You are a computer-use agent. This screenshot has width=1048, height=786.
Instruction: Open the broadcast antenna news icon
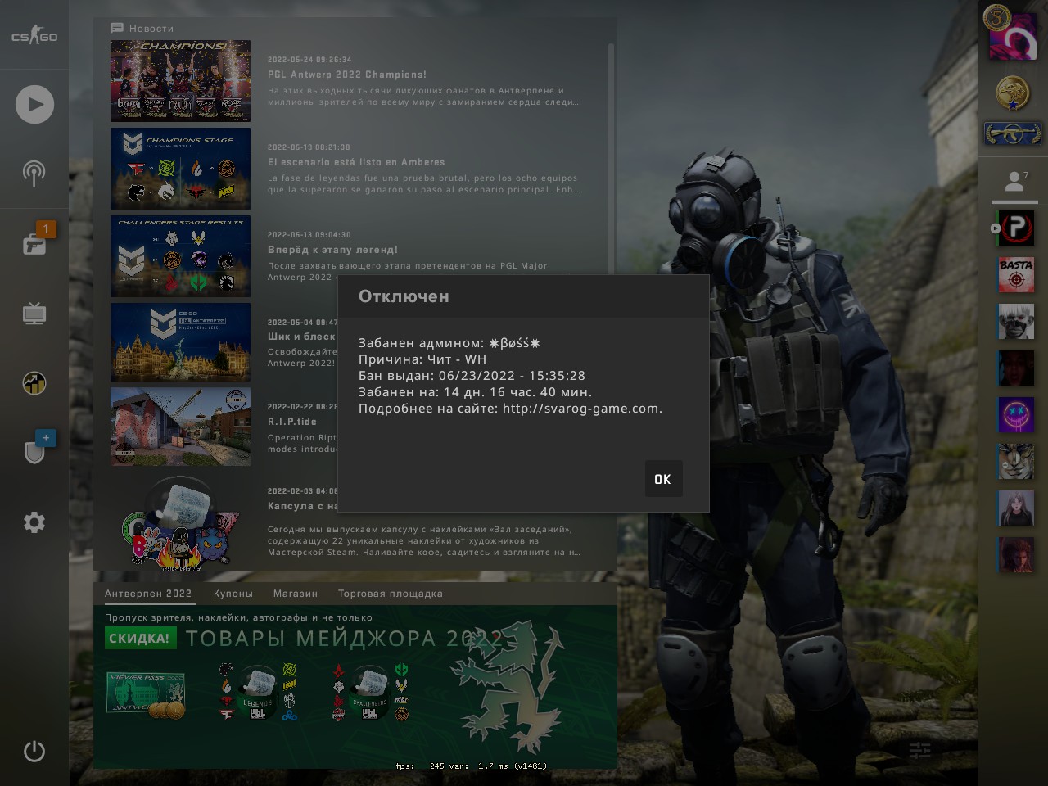pyautogui.click(x=34, y=173)
